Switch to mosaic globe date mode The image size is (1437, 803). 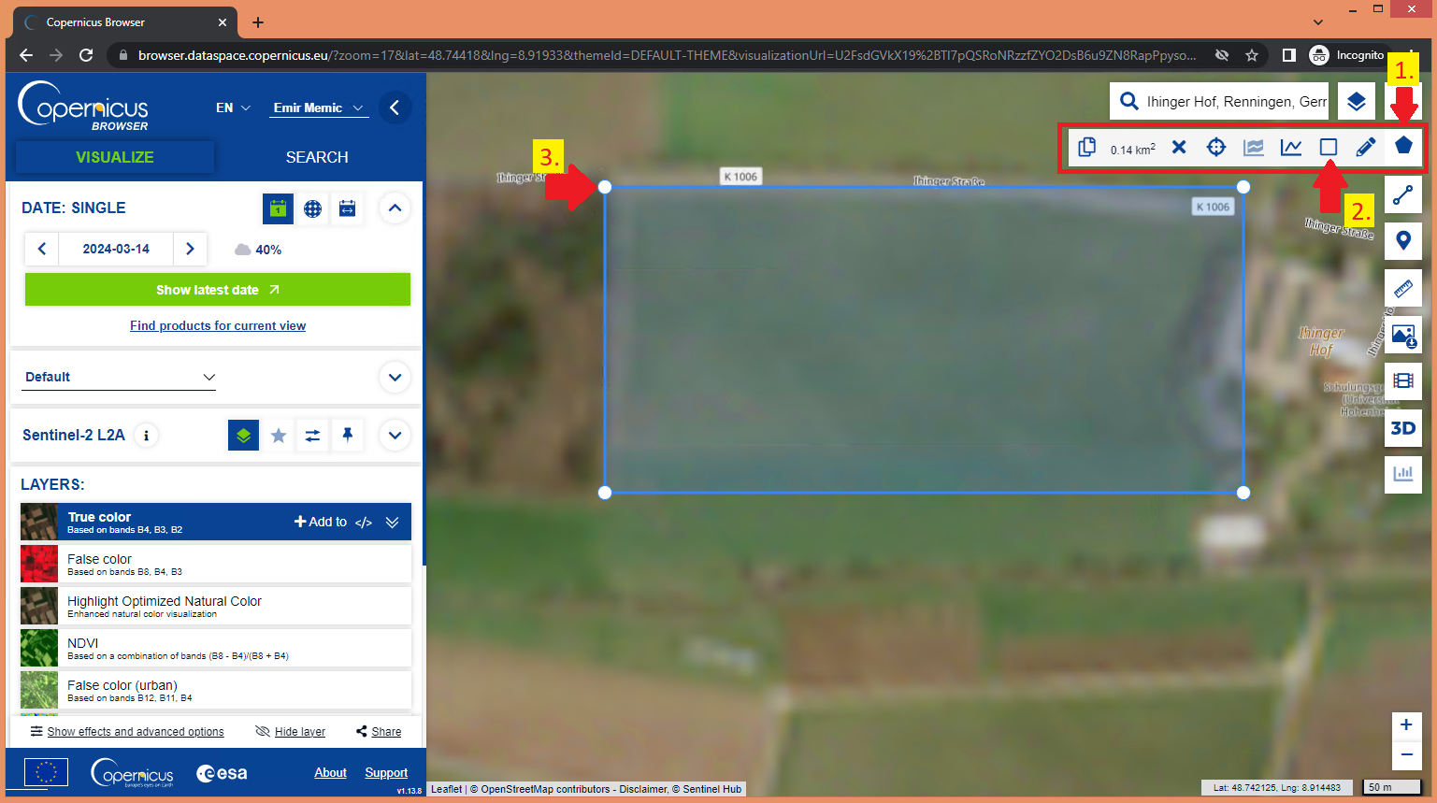click(312, 208)
